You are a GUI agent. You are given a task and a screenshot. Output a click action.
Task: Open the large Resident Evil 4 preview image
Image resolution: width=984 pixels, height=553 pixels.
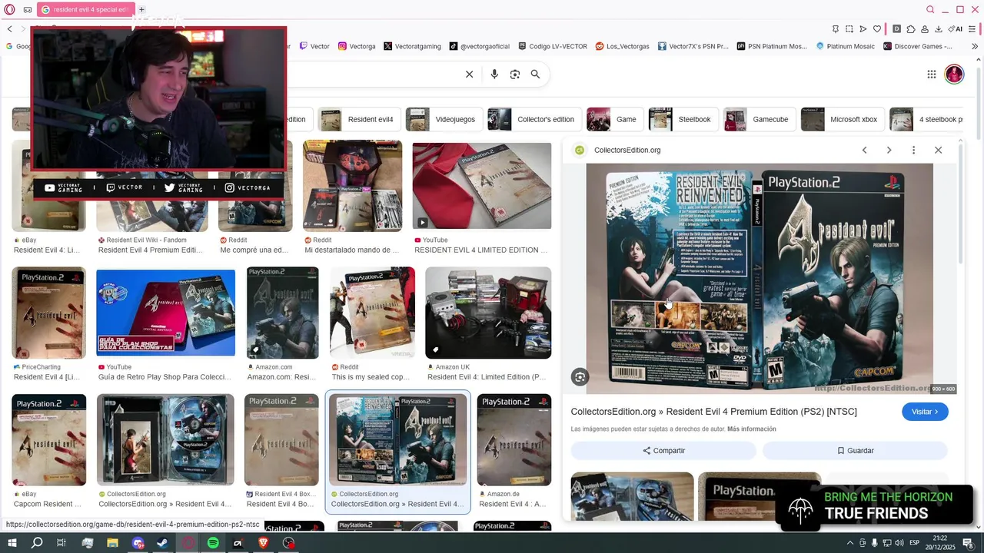pyautogui.click(x=760, y=279)
